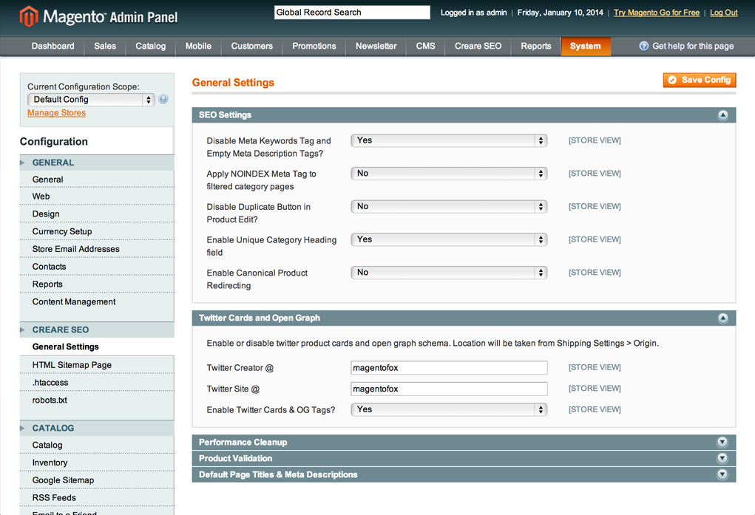
Task: Open the Web configuration page
Action: (x=41, y=197)
